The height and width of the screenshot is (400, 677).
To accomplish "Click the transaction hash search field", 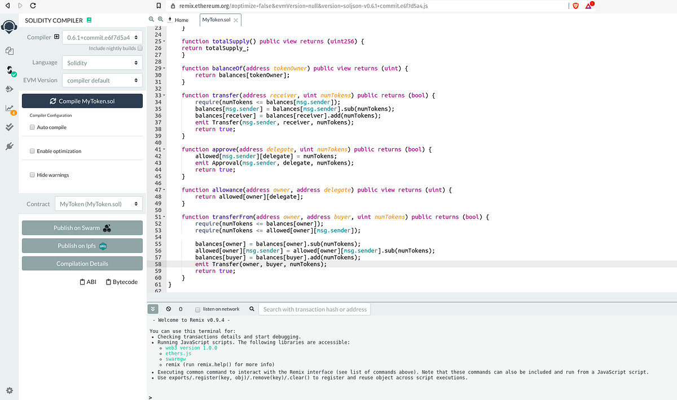I will (314, 309).
